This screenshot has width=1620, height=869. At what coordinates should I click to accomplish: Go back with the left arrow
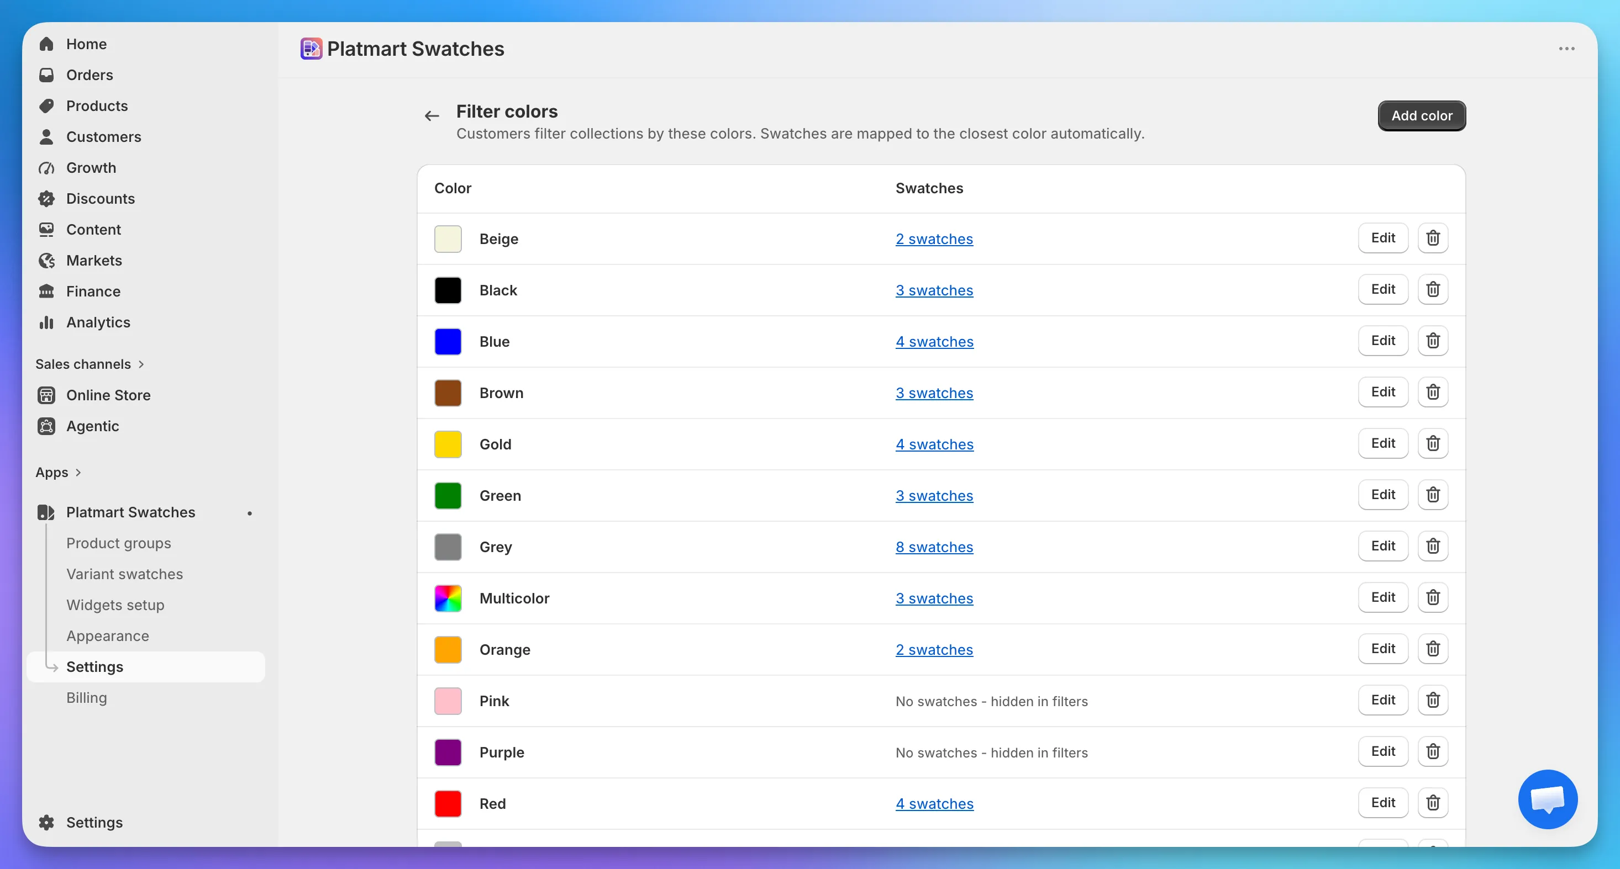pos(432,115)
